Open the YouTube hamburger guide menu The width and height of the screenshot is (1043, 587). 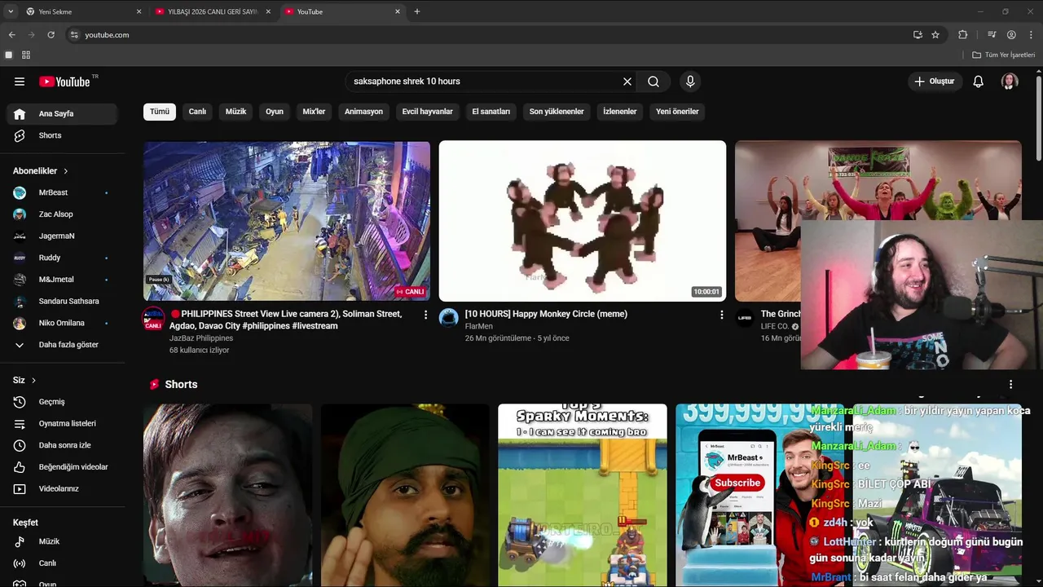pos(20,82)
